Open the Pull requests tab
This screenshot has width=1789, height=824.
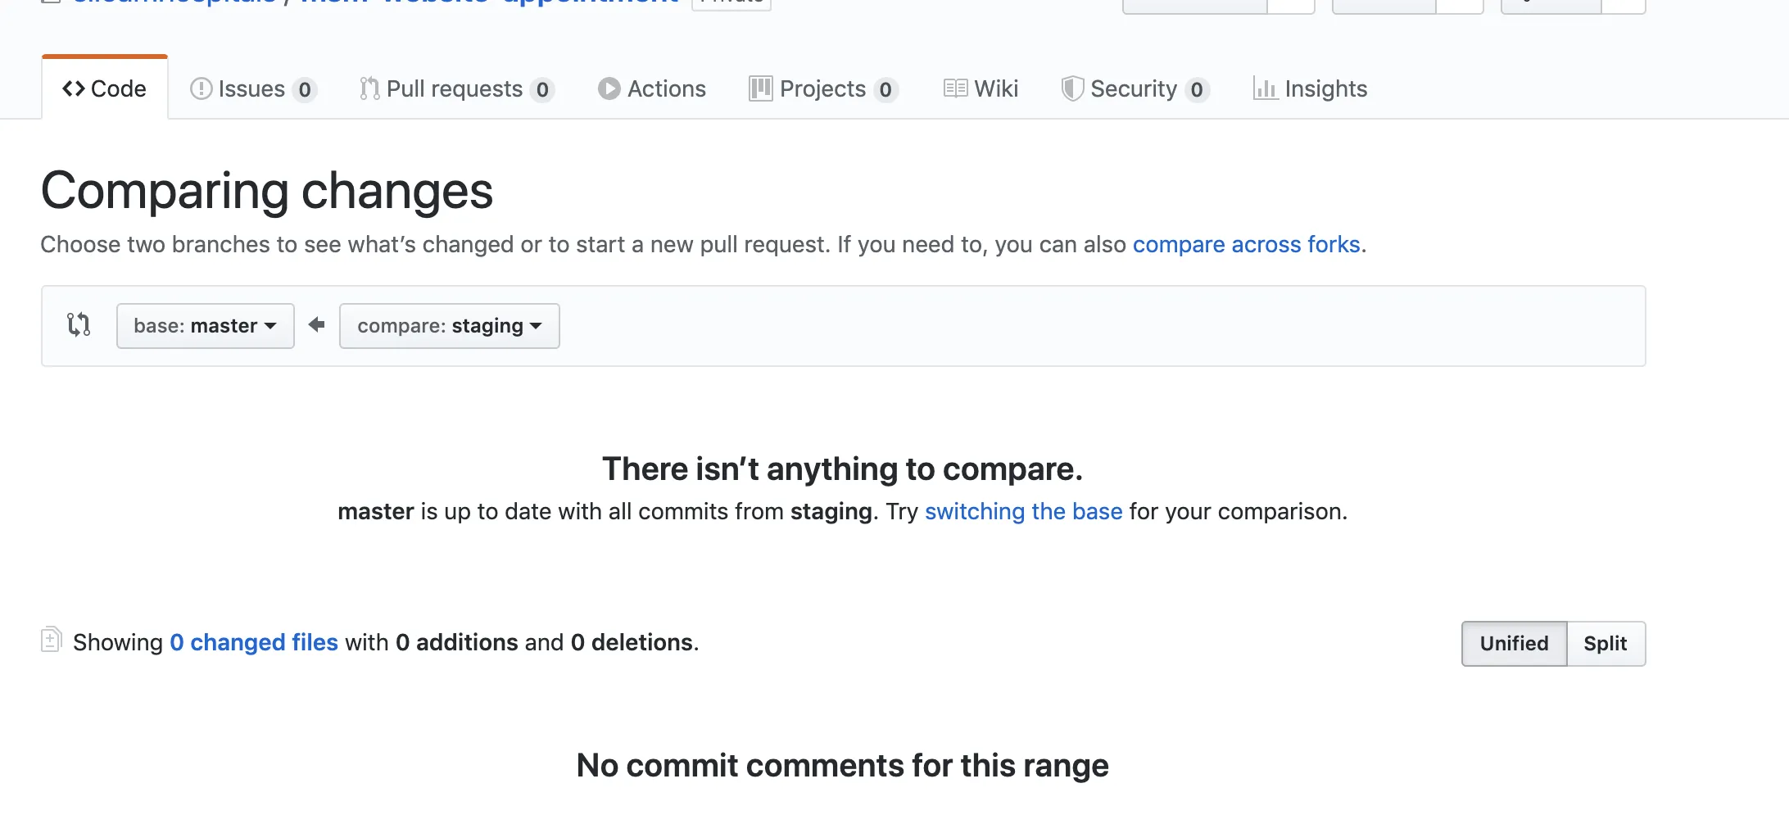455,88
